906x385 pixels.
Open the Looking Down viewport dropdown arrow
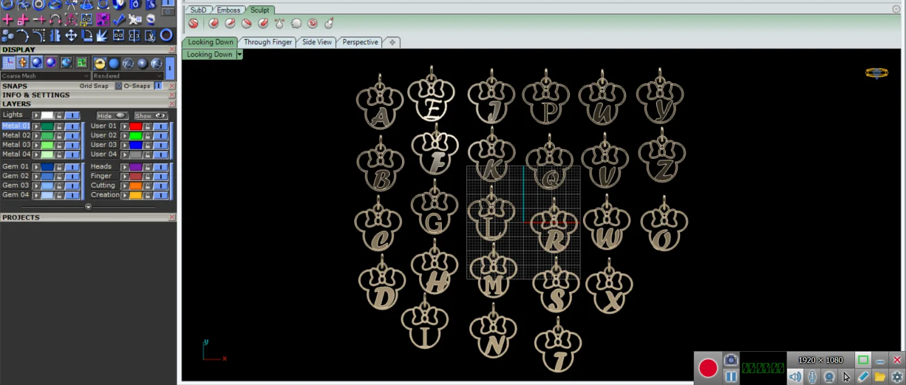click(x=240, y=54)
